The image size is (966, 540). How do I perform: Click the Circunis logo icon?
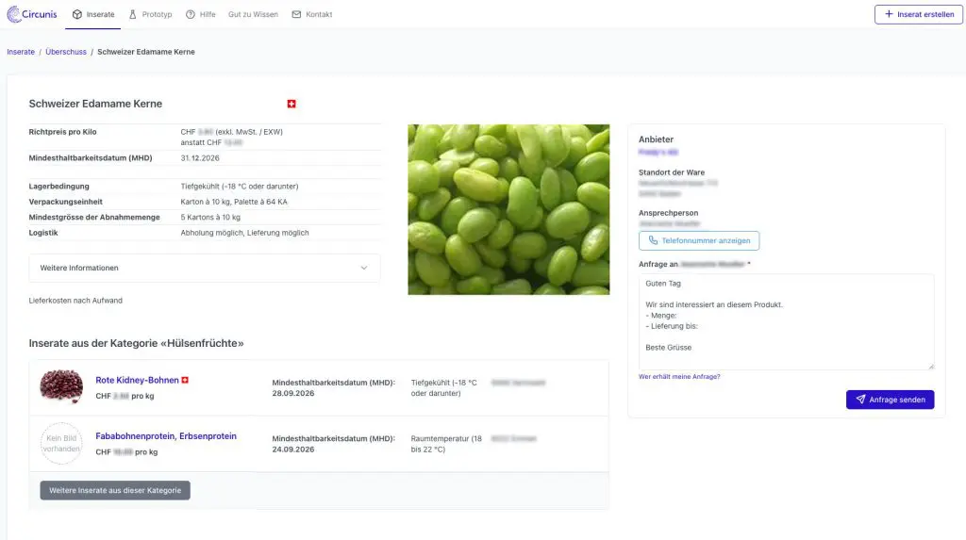click(x=15, y=14)
